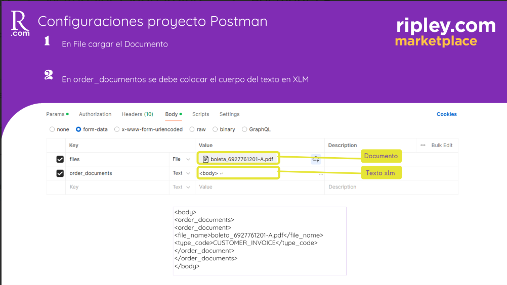Switch to the Authorization tab
This screenshot has height=285, width=507.
(x=95, y=114)
